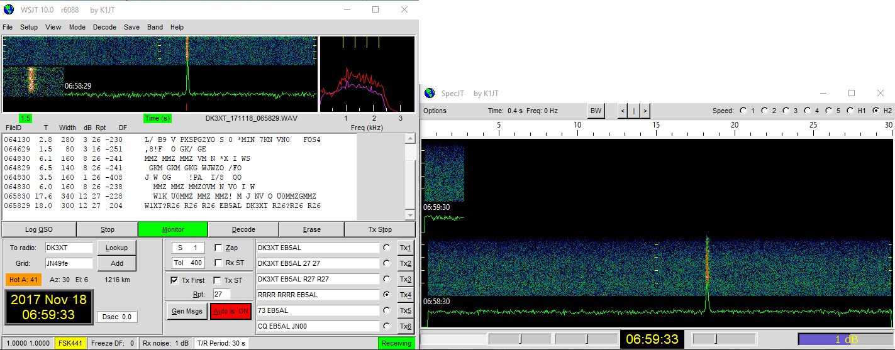Uncheck the Tx First checkbox
This screenshot has width=895, height=350.
point(174,280)
